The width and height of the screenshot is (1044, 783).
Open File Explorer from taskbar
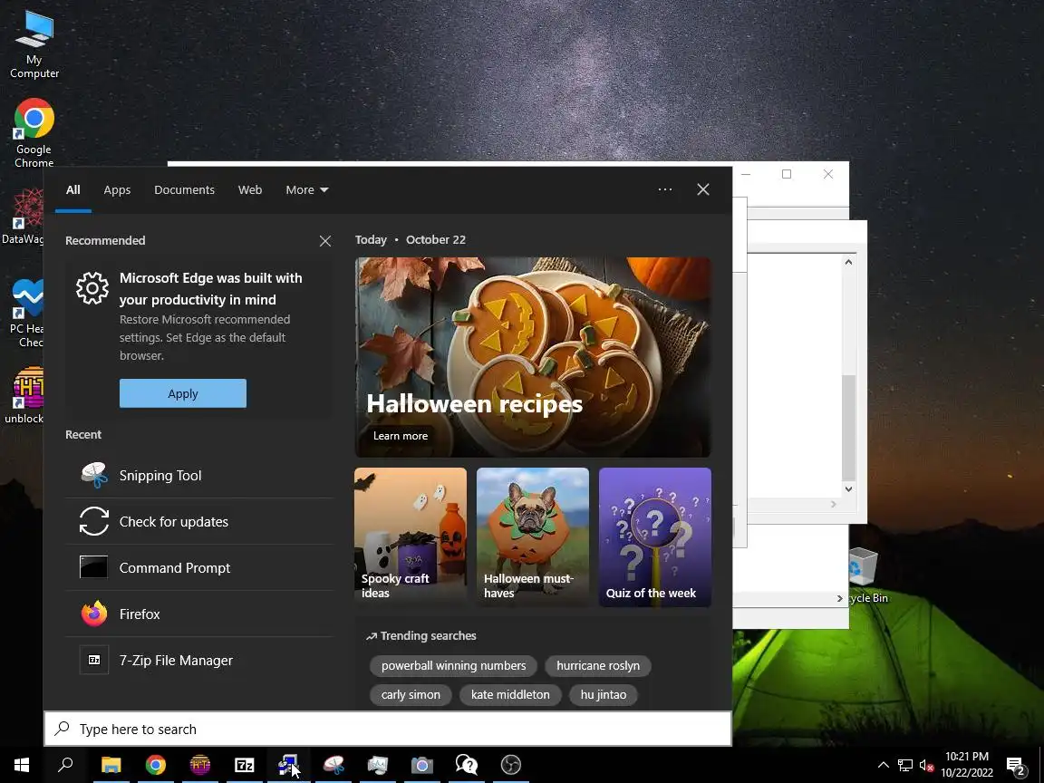pyautogui.click(x=111, y=765)
